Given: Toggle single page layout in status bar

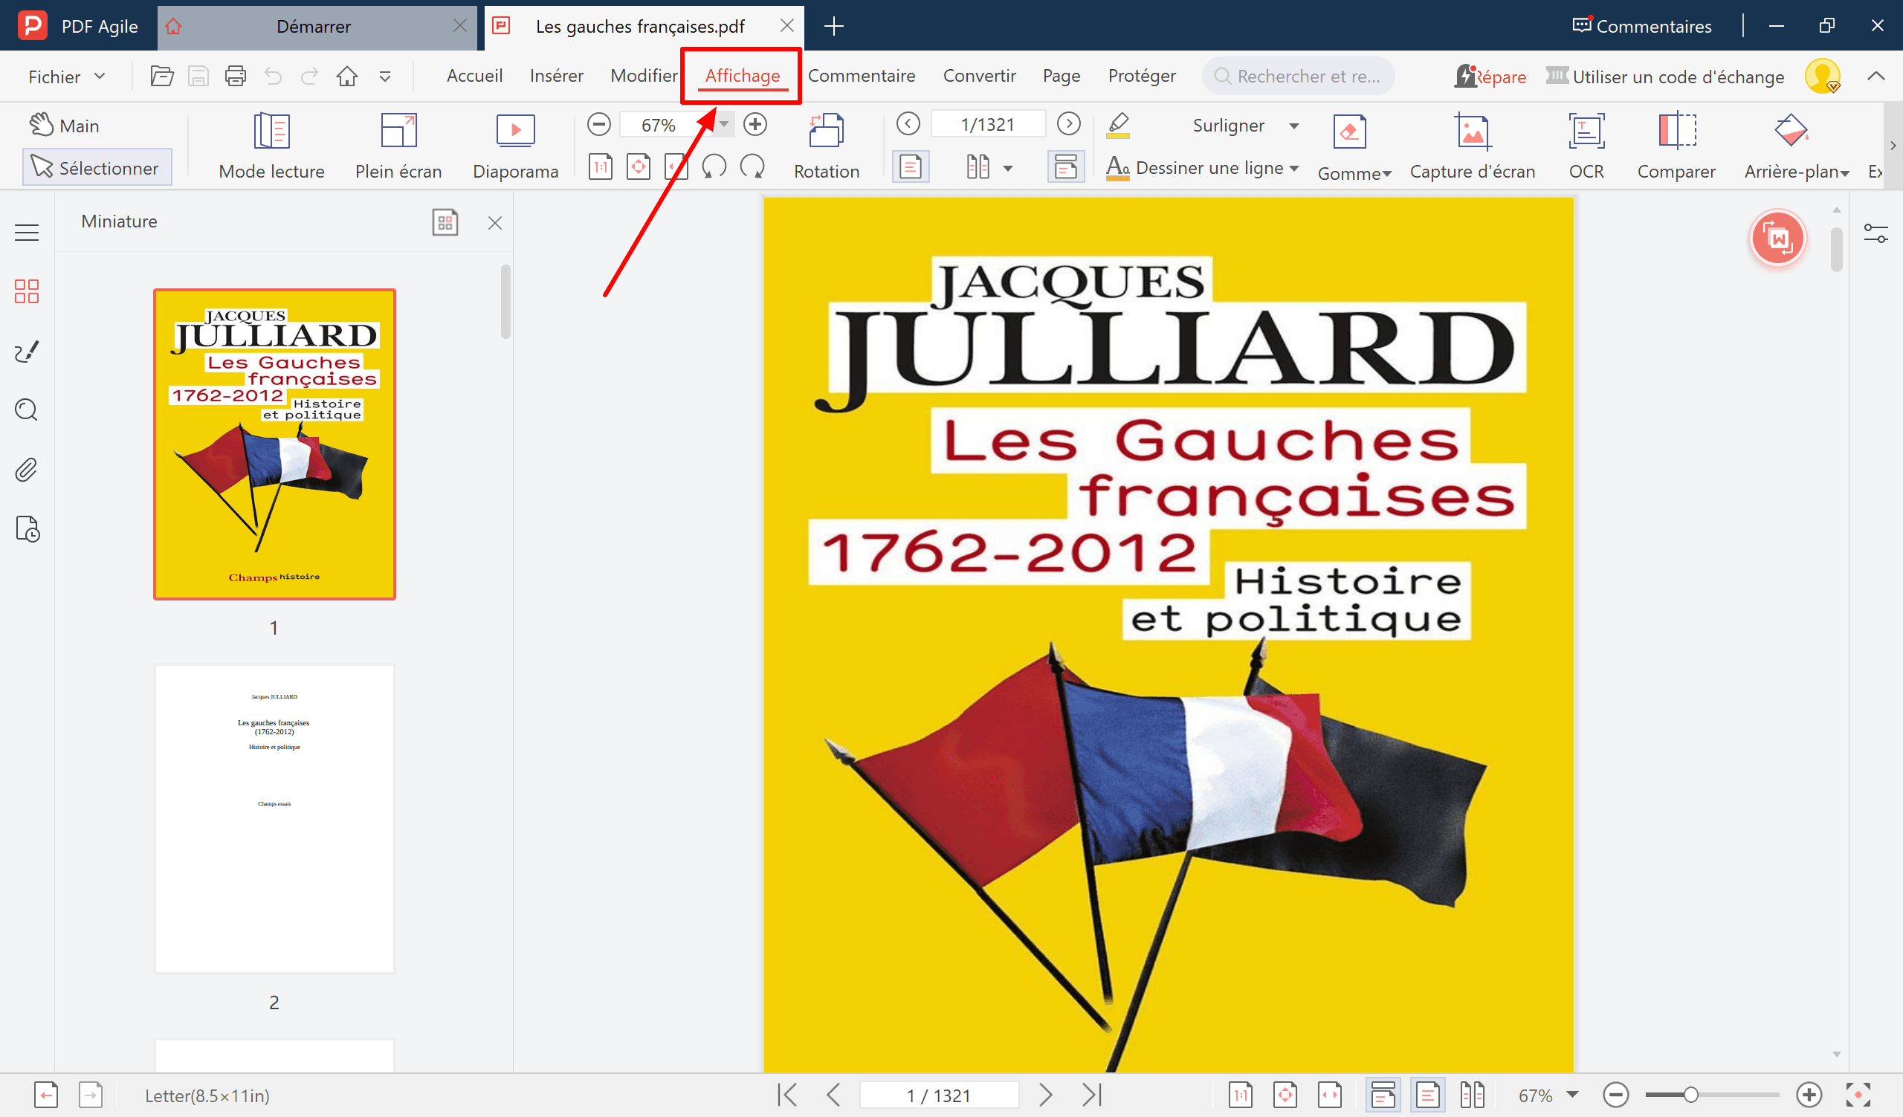Looking at the screenshot, I should (1427, 1095).
